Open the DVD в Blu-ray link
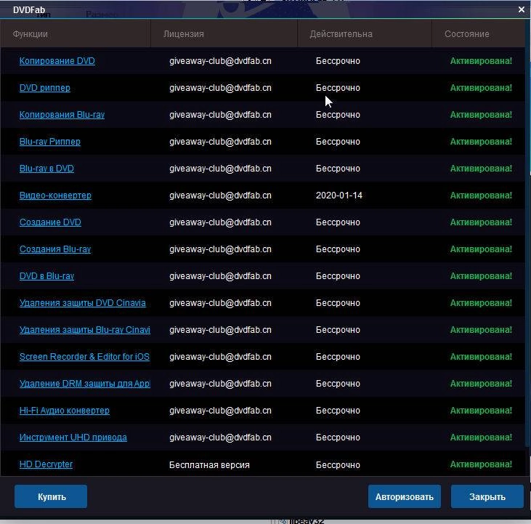The image size is (531, 524). [x=46, y=276]
